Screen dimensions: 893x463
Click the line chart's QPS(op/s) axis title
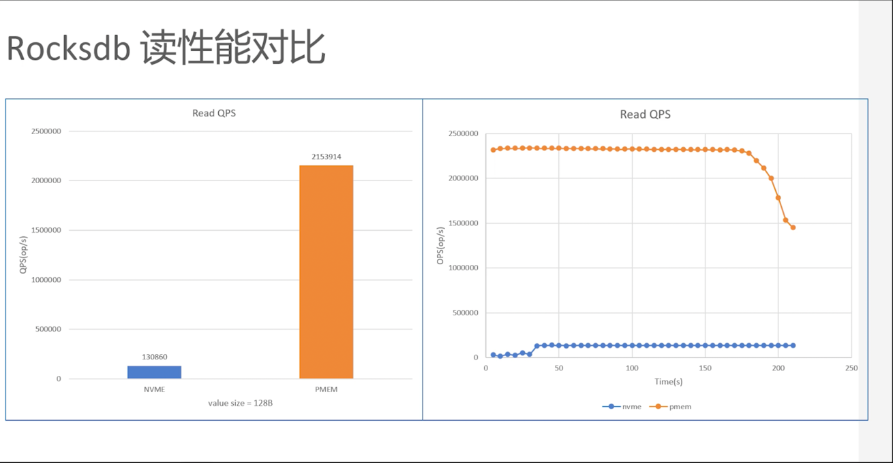point(440,245)
